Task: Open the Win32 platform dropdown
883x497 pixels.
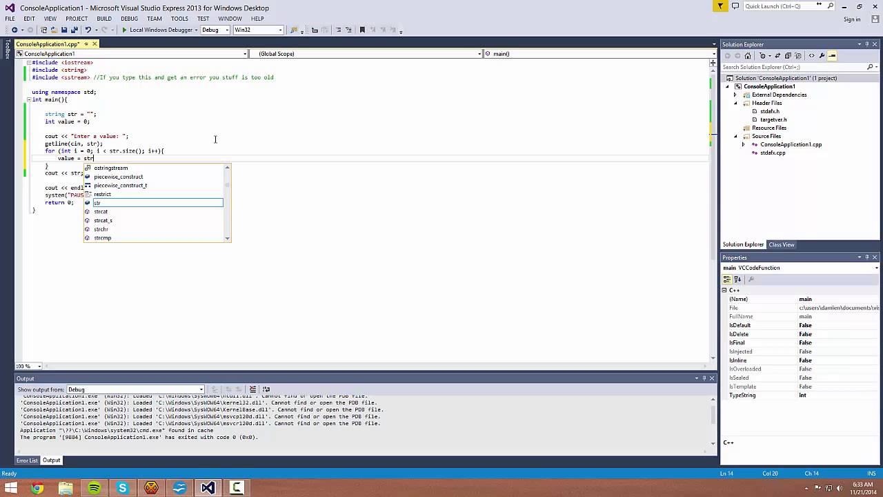Action: tap(258, 30)
